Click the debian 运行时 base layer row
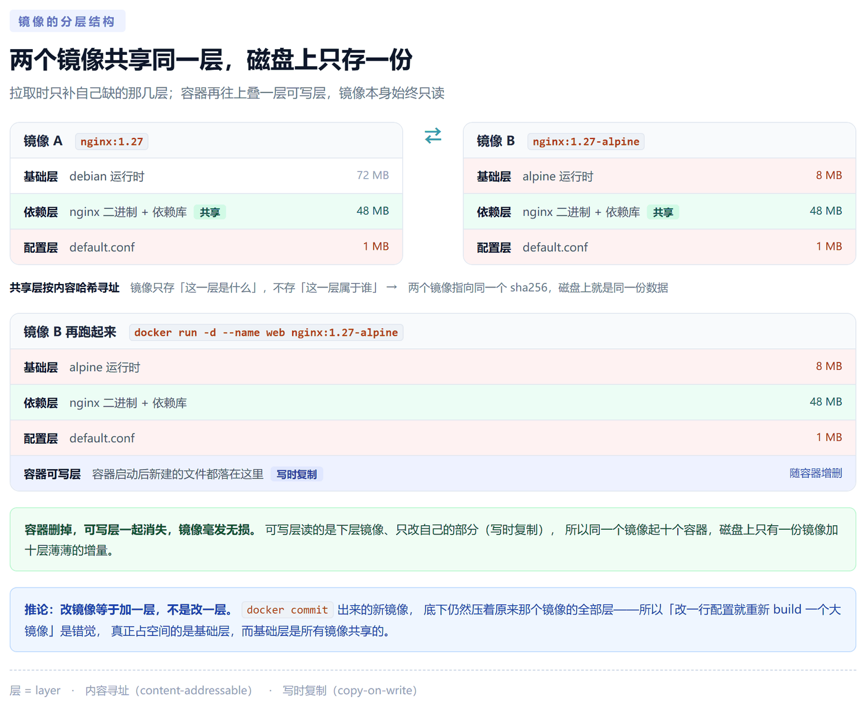The height and width of the screenshot is (707, 866). click(x=207, y=176)
